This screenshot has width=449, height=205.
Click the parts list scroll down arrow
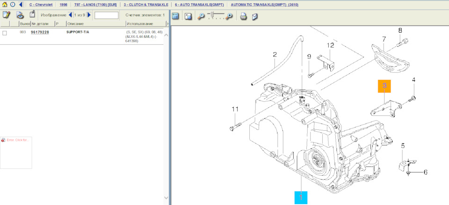[x=166, y=198]
